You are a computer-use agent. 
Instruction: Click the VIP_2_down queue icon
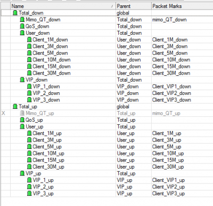click(29, 93)
